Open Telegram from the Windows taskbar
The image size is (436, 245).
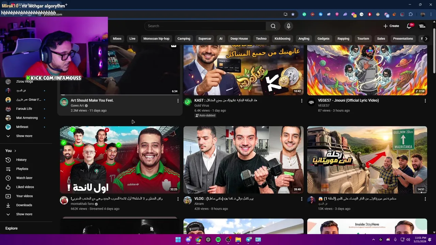point(248,240)
